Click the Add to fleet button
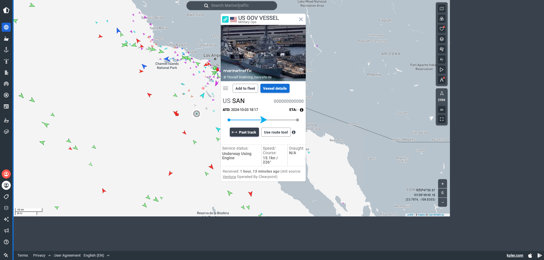This screenshot has height=260, width=544. (245, 88)
